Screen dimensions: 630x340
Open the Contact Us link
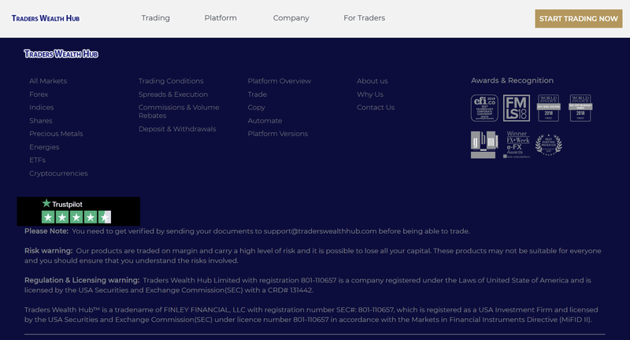click(376, 107)
